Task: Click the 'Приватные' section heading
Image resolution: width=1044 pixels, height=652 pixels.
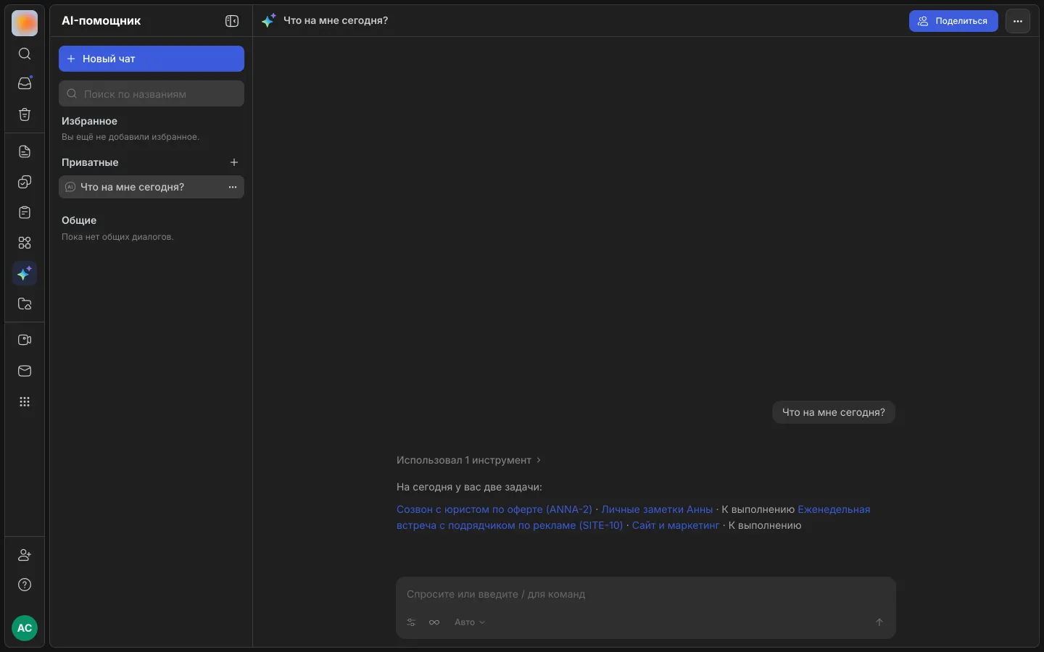Action: 90,162
